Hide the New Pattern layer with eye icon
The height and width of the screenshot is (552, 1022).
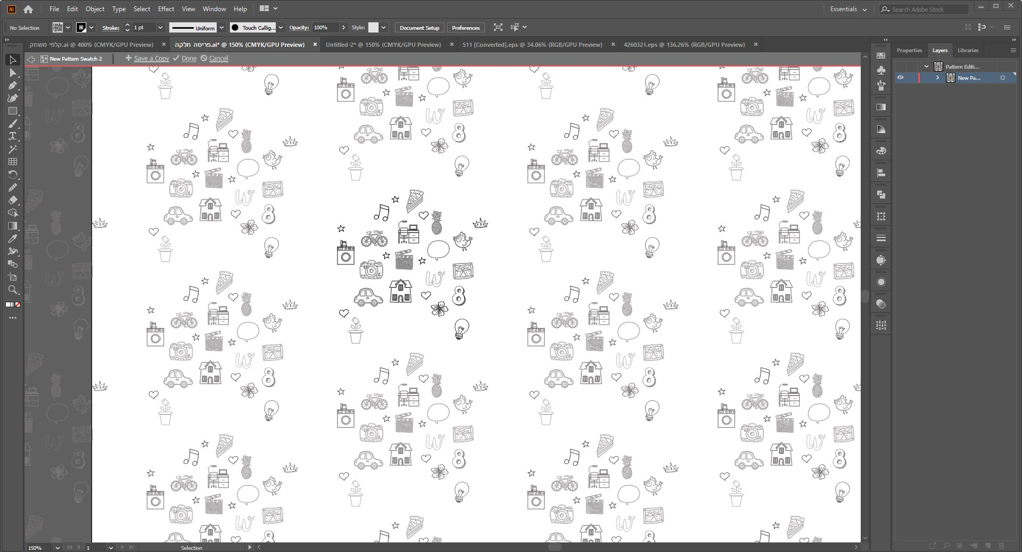point(900,78)
